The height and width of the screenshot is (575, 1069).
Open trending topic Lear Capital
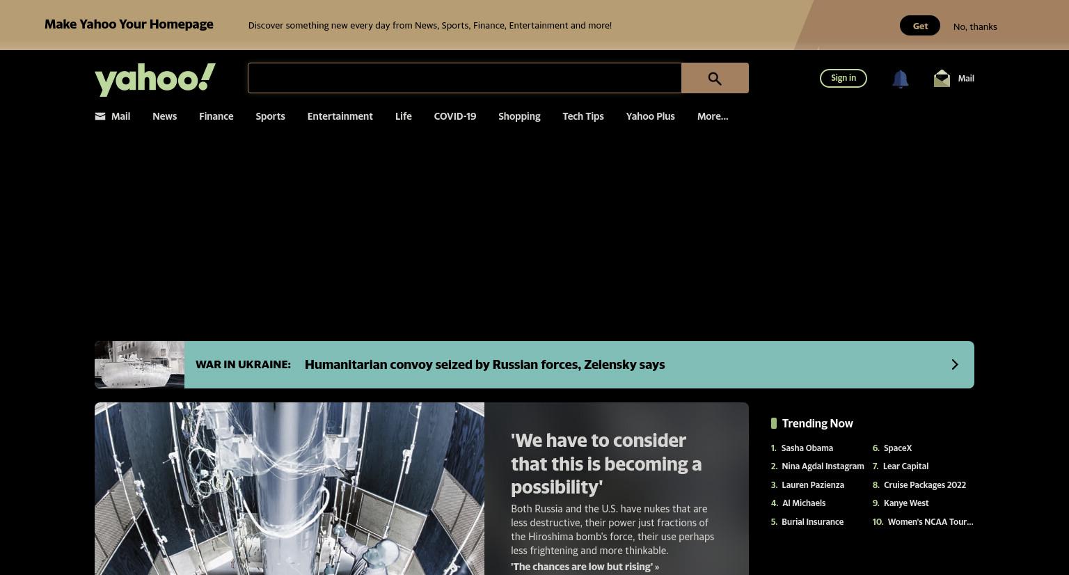click(x=905, y=466)
